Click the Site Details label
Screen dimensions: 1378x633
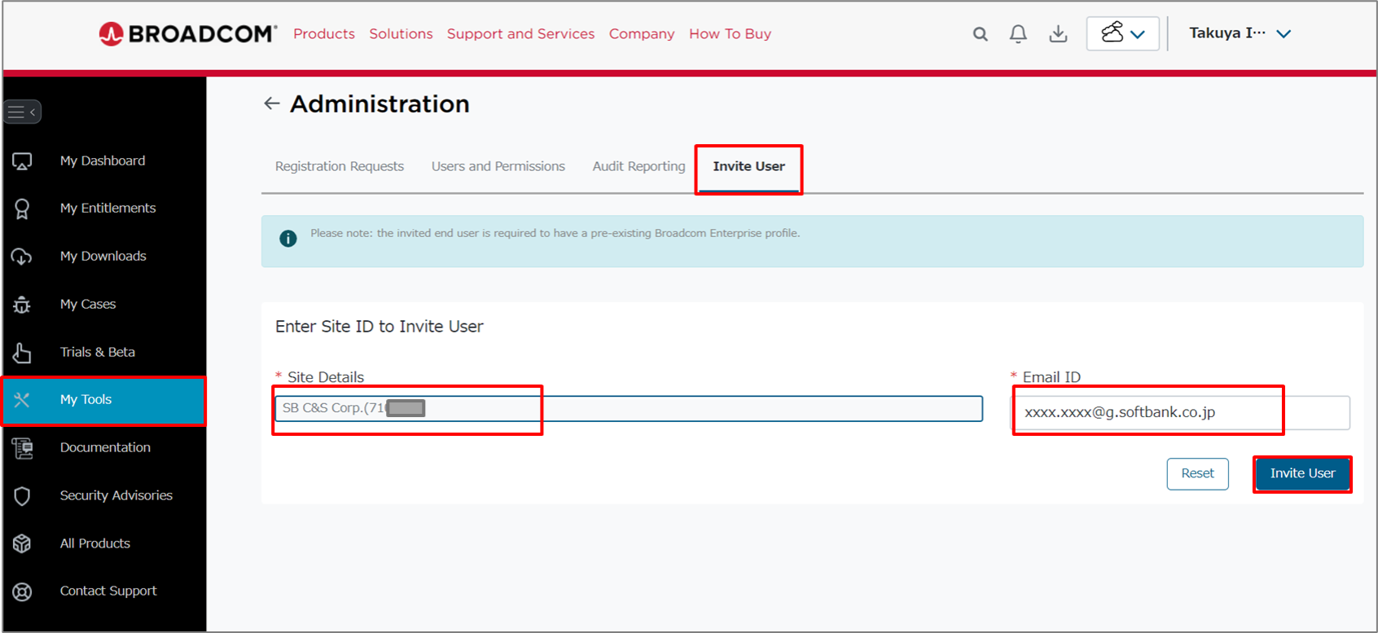(326, 377)
